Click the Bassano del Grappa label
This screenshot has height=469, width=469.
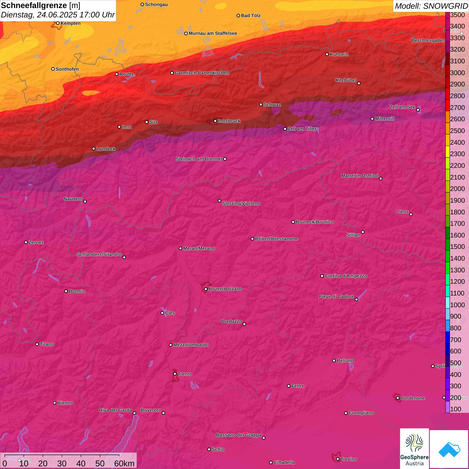coord(239,435)
